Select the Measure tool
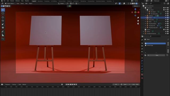The image size is (170, 96). 3,35
